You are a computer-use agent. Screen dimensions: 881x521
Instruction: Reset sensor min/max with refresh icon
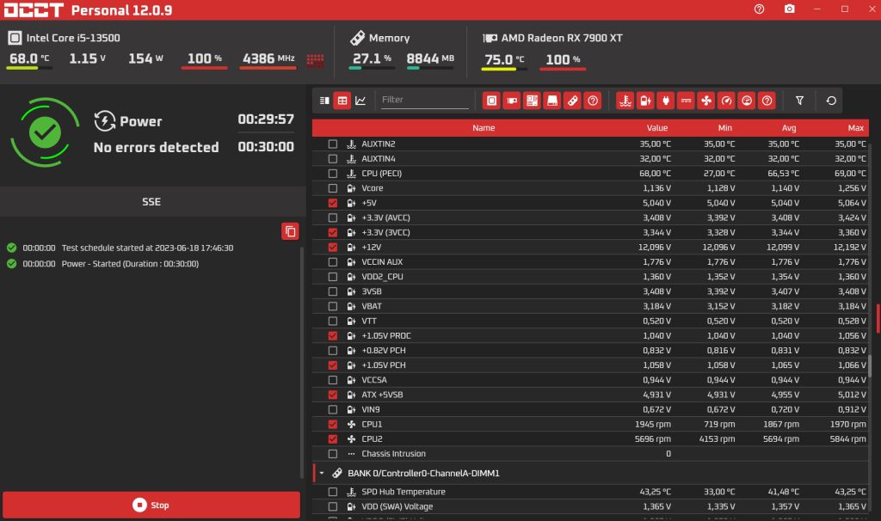point(831,101)
